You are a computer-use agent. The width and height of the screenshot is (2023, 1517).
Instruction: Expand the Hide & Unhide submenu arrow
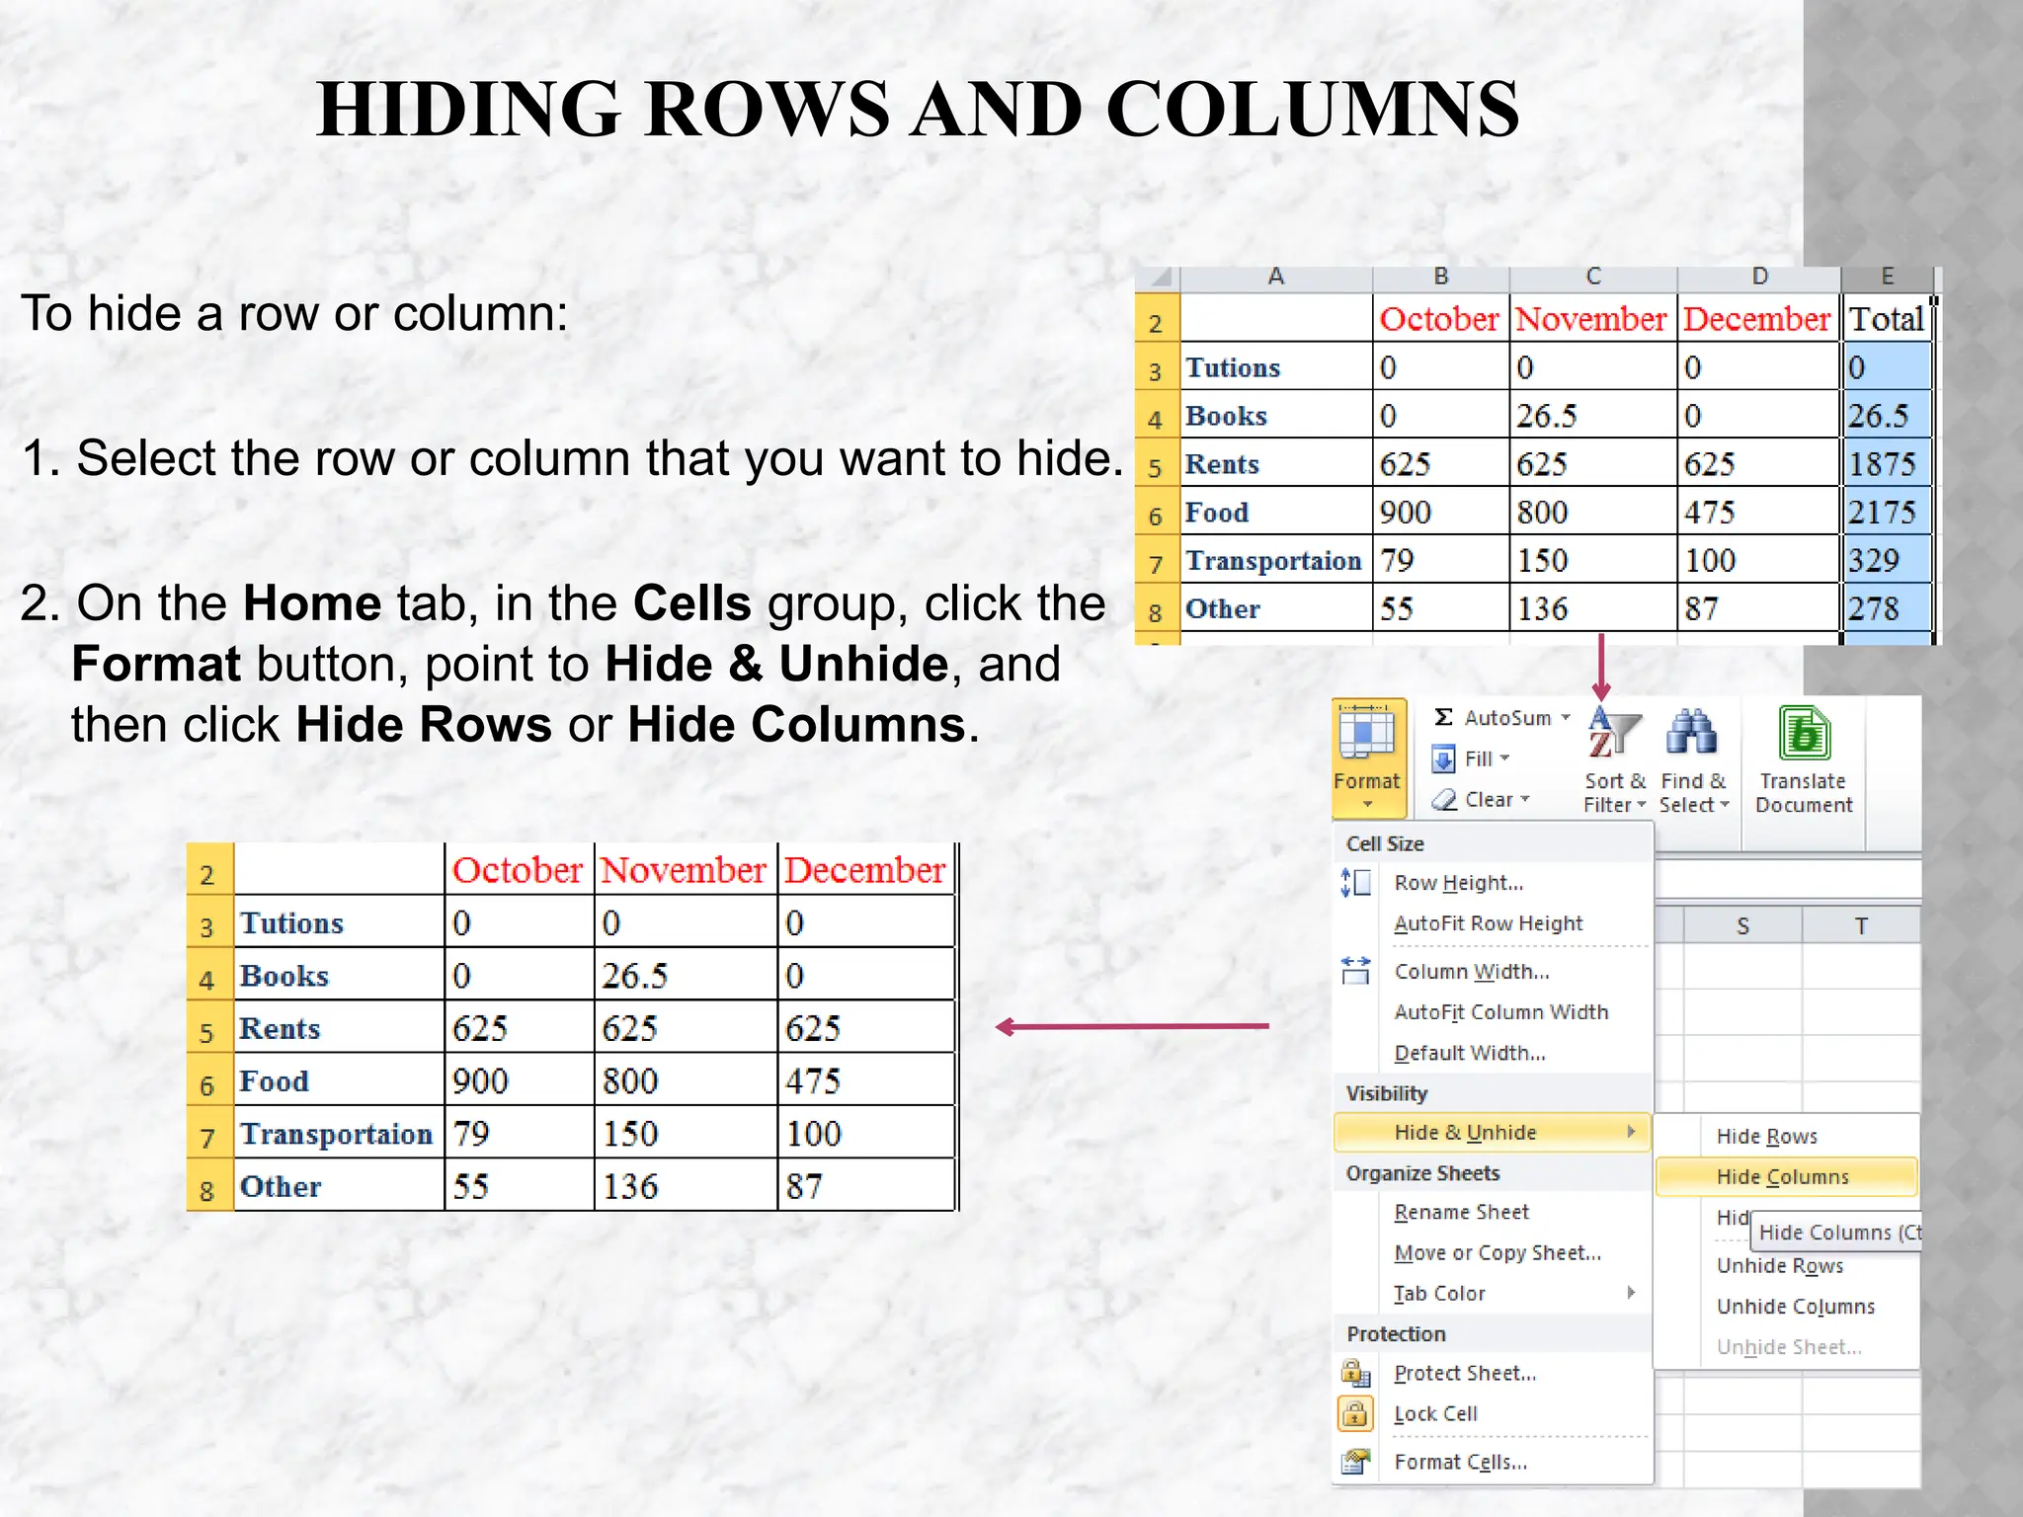point(1632,1132)
